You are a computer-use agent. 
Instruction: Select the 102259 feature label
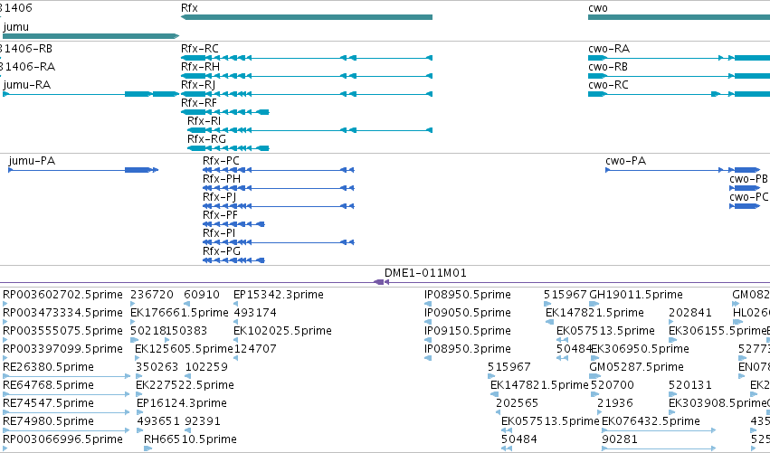click(206, 367)
